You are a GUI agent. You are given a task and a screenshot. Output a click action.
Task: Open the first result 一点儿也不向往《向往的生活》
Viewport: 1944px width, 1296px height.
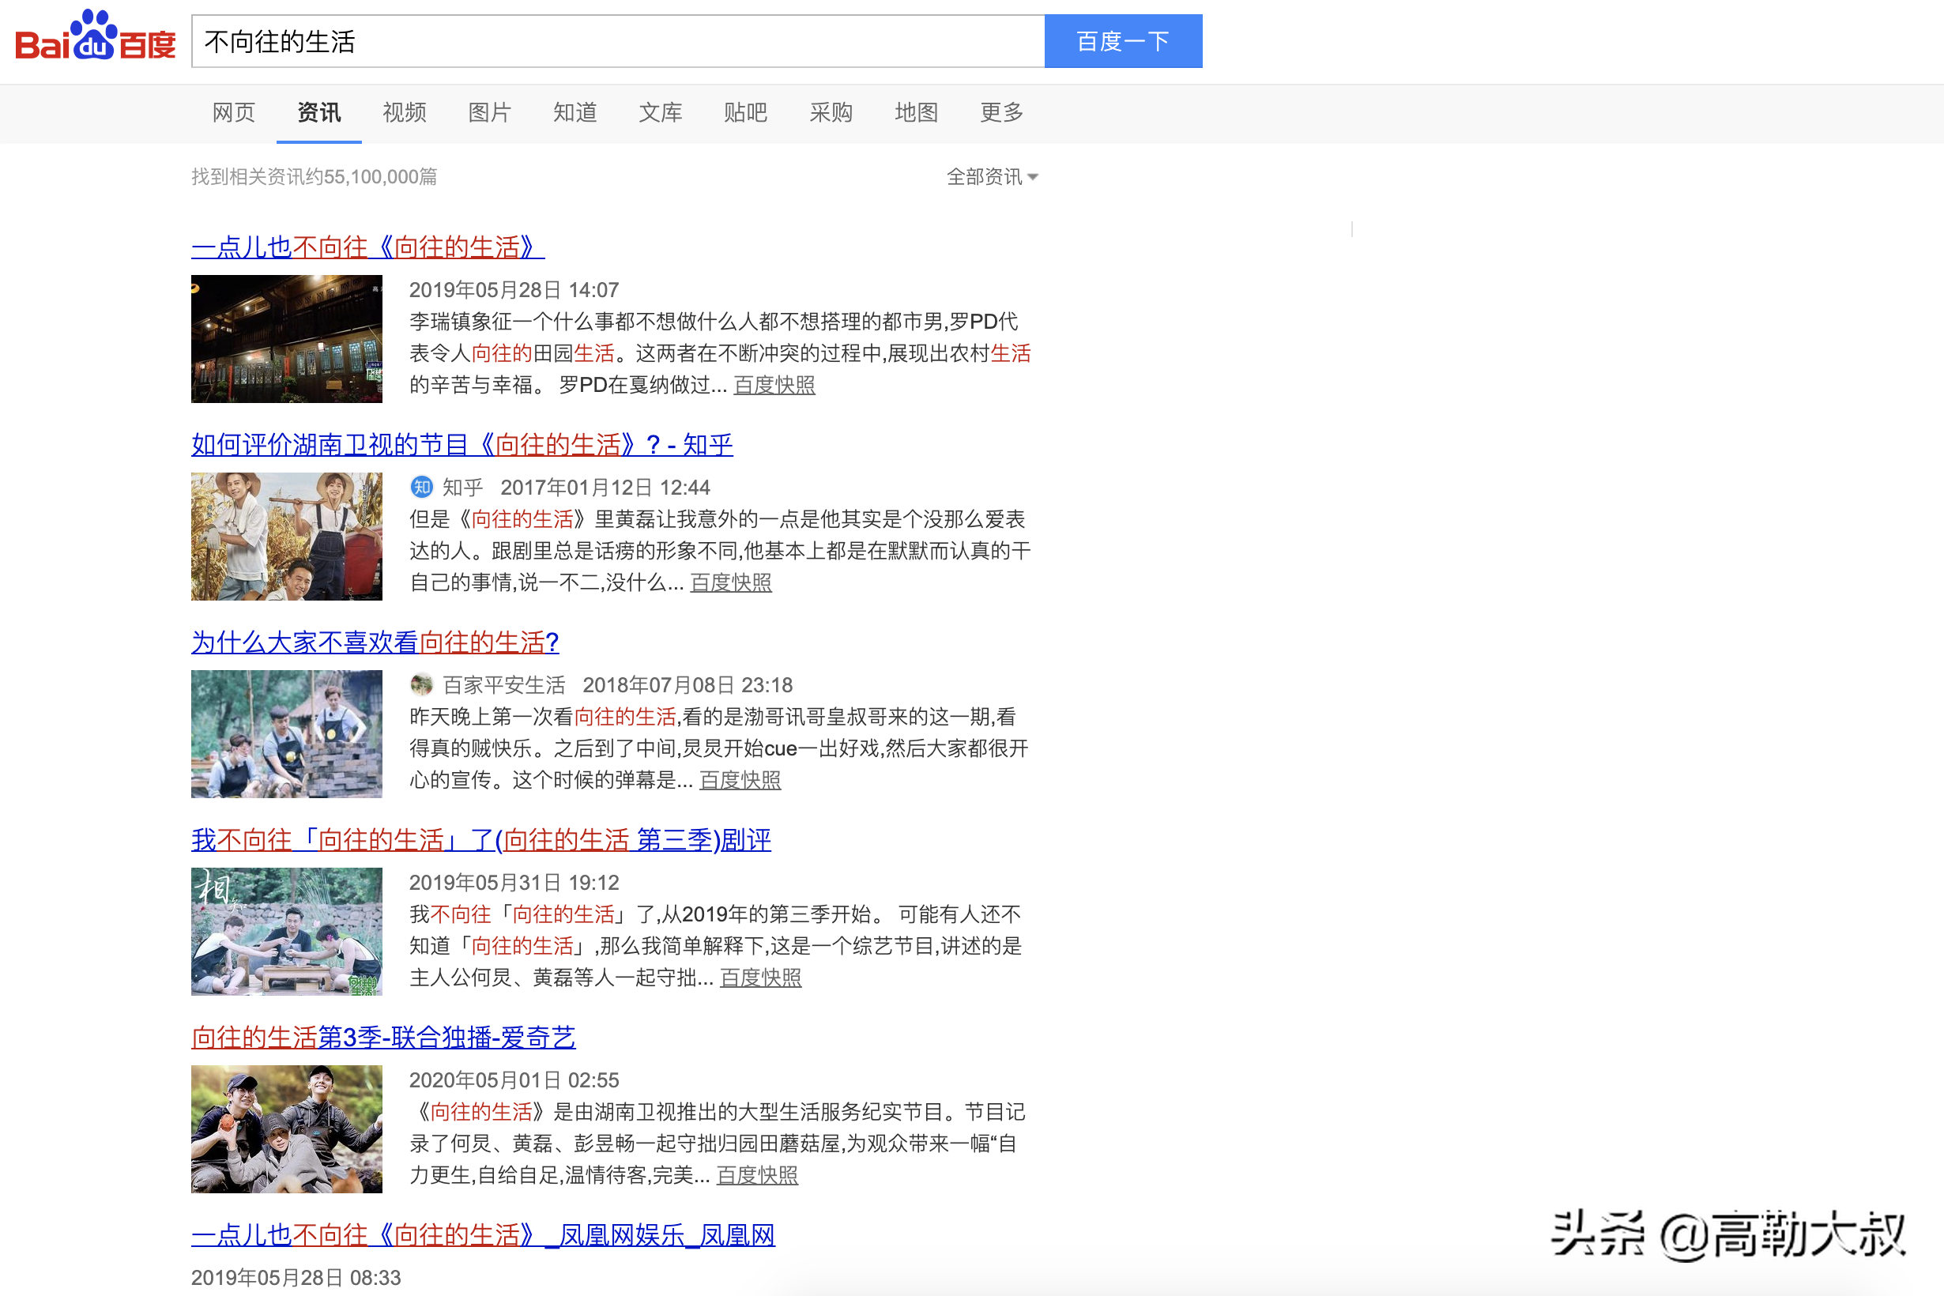367,247
